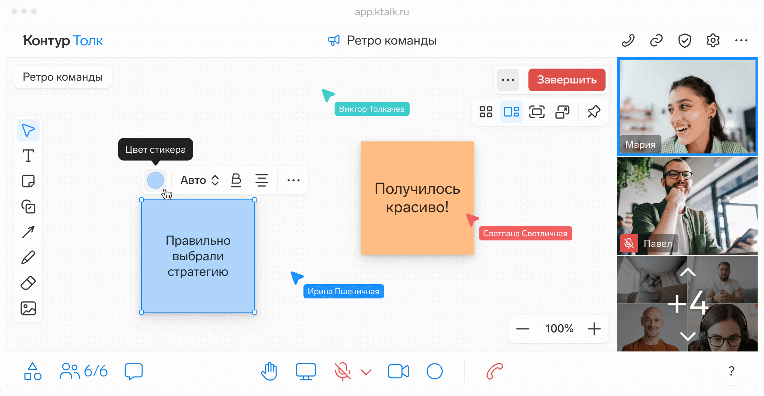This screenshot has height=396, width=764.
Task: Open the Ретро команды board title
Action: point(63,77)
